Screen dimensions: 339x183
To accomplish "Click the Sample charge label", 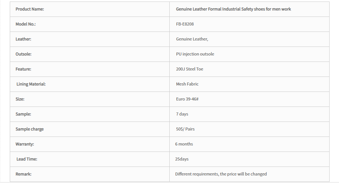I will tap(30, 129).
